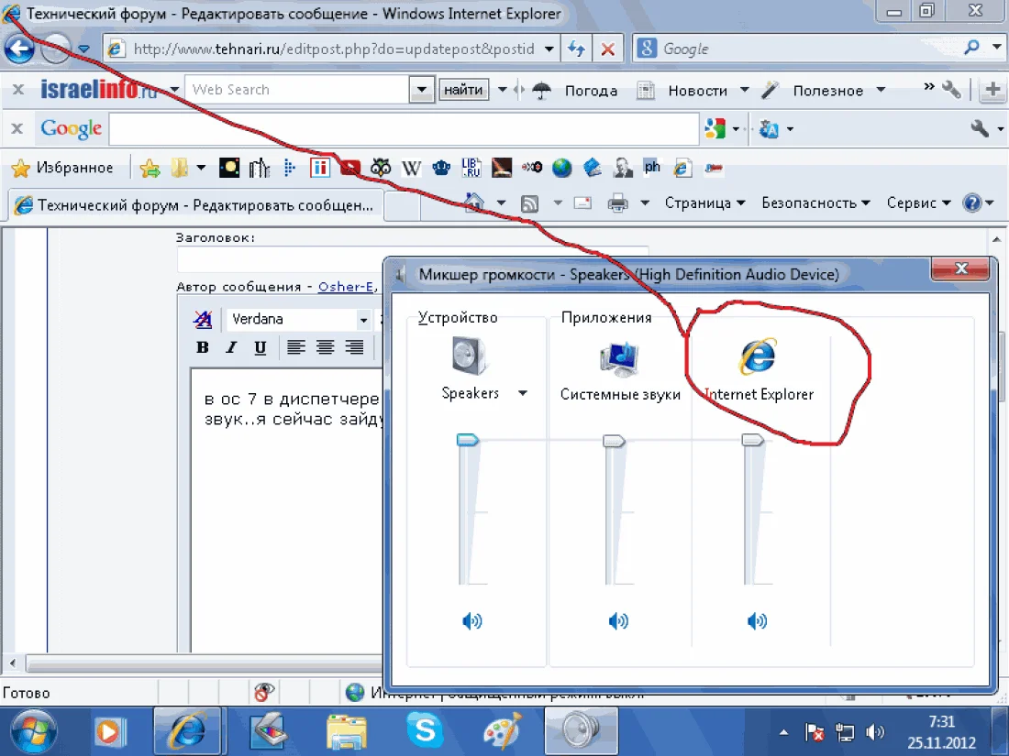Open the Print options dropdown arrow

click(645, 203)
